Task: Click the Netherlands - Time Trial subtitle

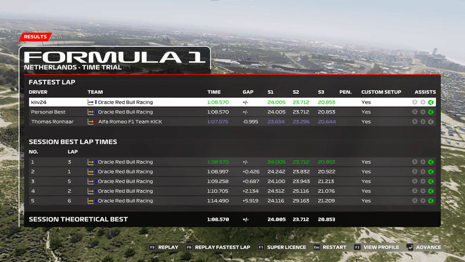Action: click(x=73, y=68)
